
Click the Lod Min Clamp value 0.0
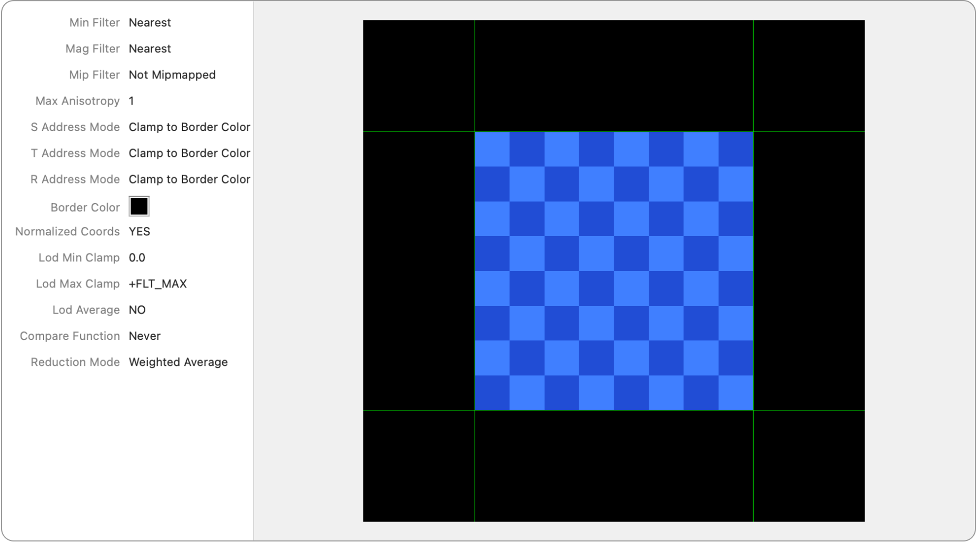pyautogui.click(x=137, y=258)
